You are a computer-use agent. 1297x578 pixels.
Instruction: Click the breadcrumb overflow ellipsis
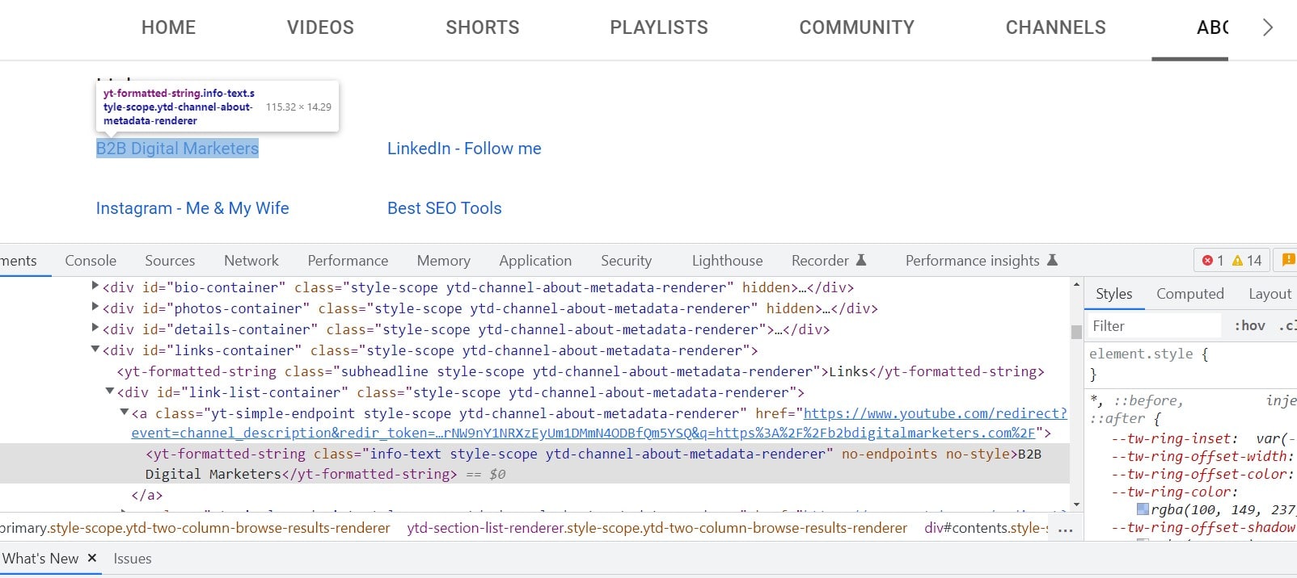point(1065,529)
